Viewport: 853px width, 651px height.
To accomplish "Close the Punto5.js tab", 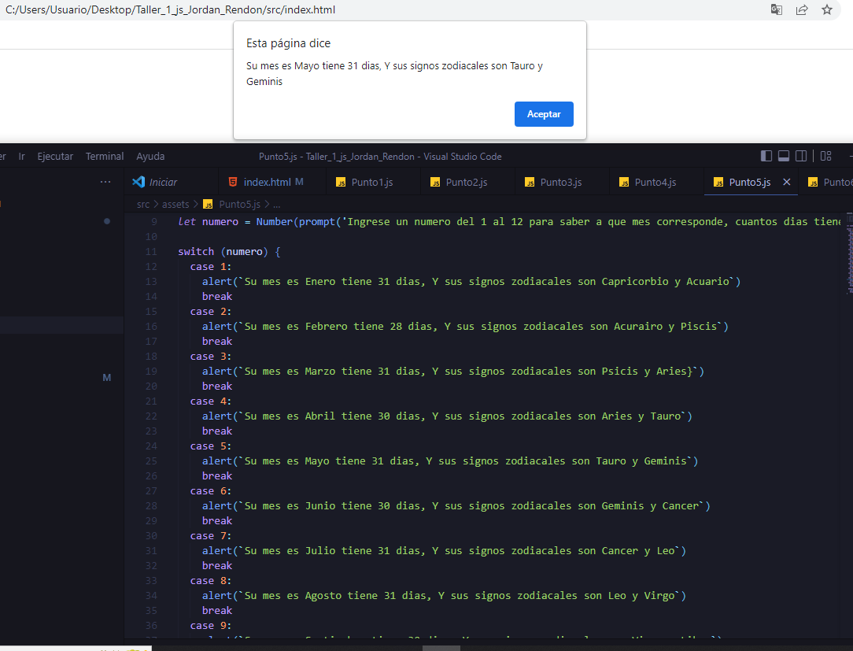I will (787, 183).
